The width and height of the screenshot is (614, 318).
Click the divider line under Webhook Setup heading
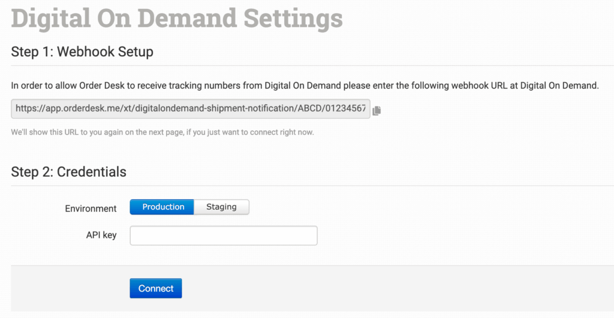coord(312,65)
